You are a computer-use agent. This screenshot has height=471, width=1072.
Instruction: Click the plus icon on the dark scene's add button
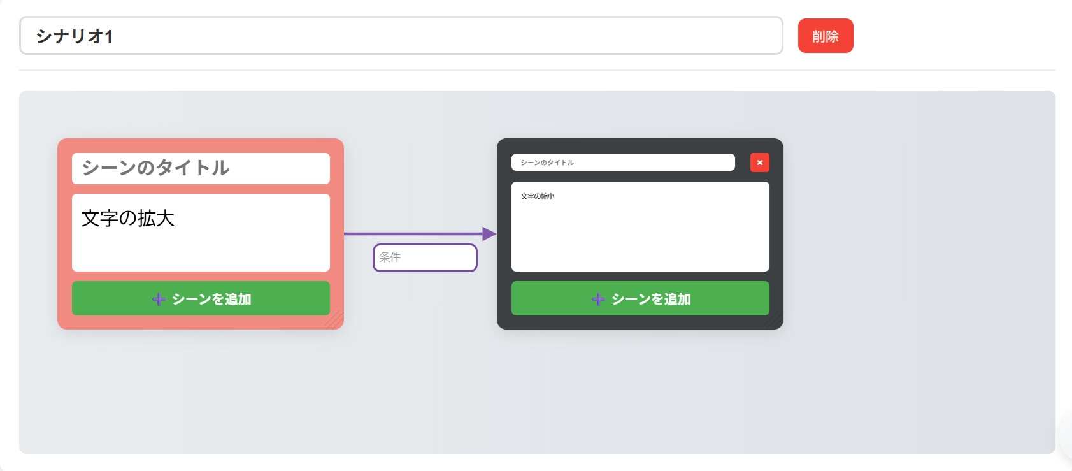point(598,299)
